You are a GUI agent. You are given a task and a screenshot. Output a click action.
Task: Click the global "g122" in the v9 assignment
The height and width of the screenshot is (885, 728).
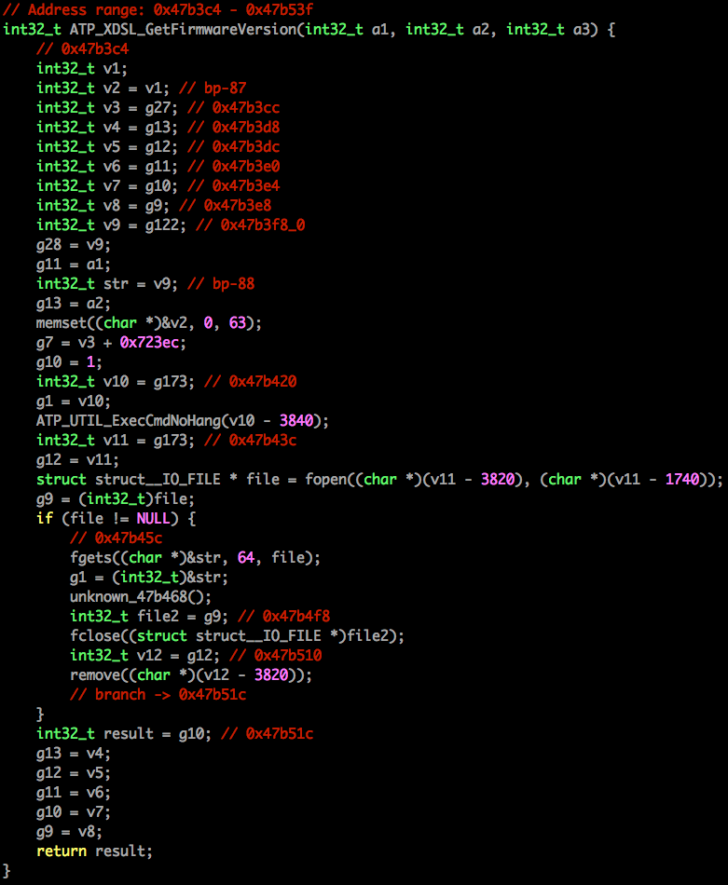161,225
